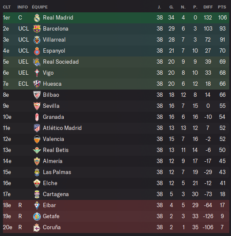Click the Valencia bat crest icon
The width and height of the screenshot is (231, 236).
point(37,139)
